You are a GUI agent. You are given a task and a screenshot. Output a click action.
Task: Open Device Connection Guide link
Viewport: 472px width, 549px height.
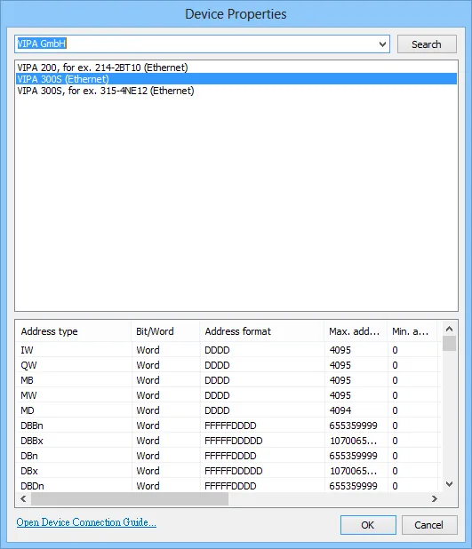point(86,522)
